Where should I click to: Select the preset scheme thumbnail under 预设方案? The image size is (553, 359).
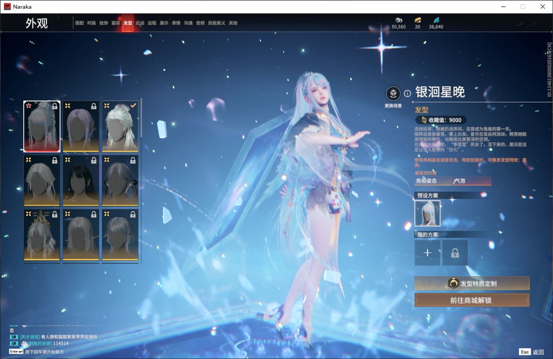tap(428, 213)
